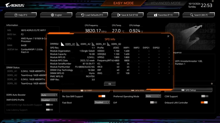Click the Favorites folder star icon
This screenshot has height=123, width=220.
(x=155, y=15)
